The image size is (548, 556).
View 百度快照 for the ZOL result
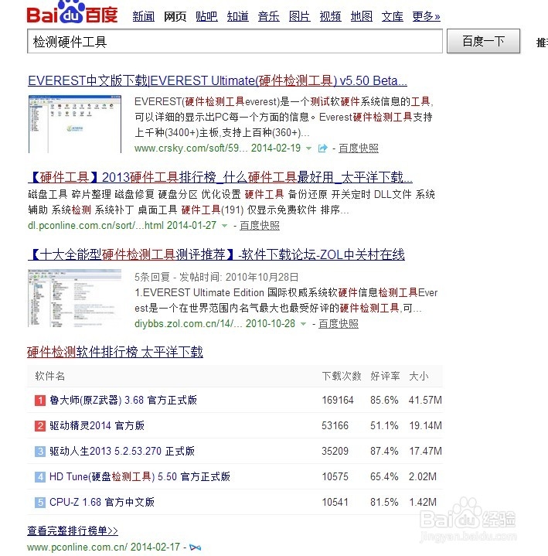click(339, 324)
